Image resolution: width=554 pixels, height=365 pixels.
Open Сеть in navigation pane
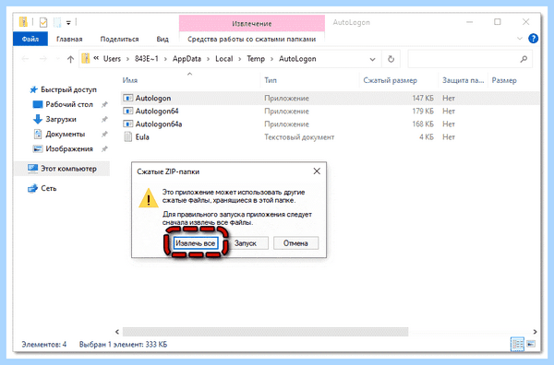[x=48, y=188]
